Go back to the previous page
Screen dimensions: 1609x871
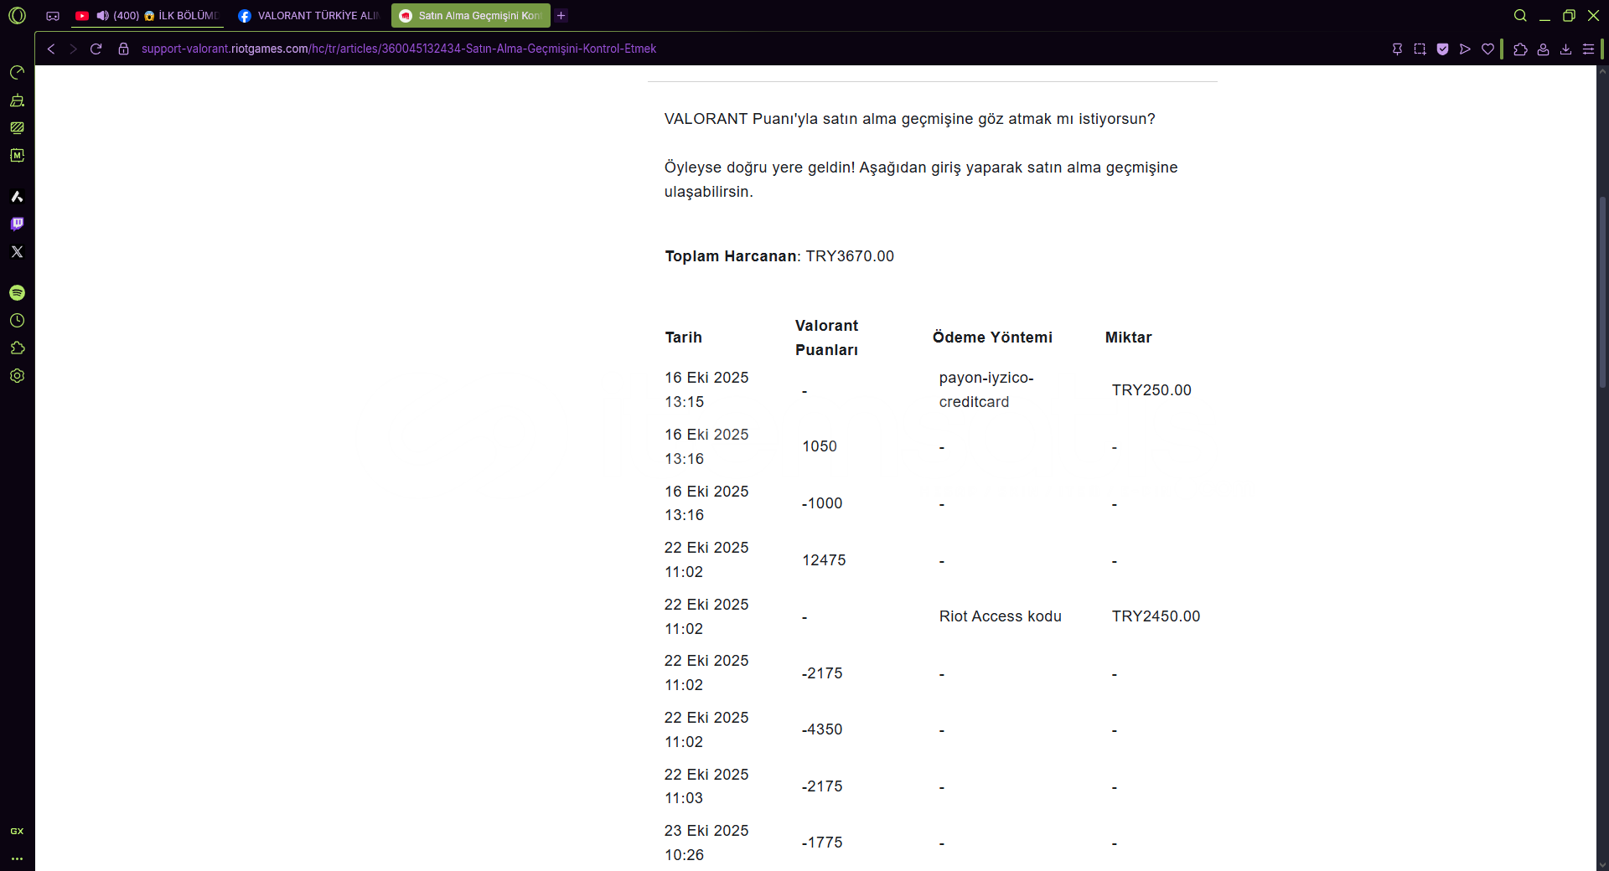51,49
